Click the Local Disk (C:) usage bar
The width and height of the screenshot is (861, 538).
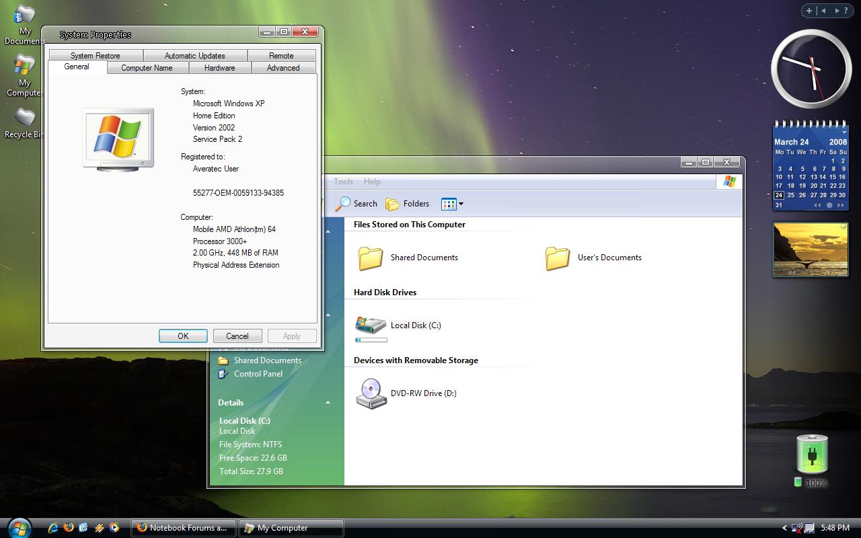[x=371, y=340]
